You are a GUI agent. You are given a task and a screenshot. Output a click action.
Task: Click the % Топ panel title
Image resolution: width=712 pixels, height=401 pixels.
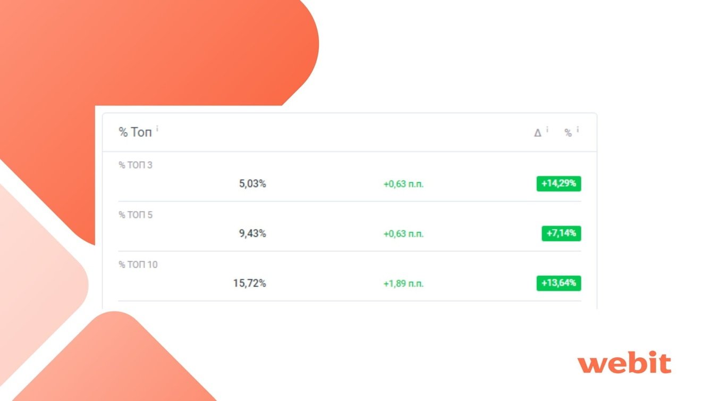135,132
